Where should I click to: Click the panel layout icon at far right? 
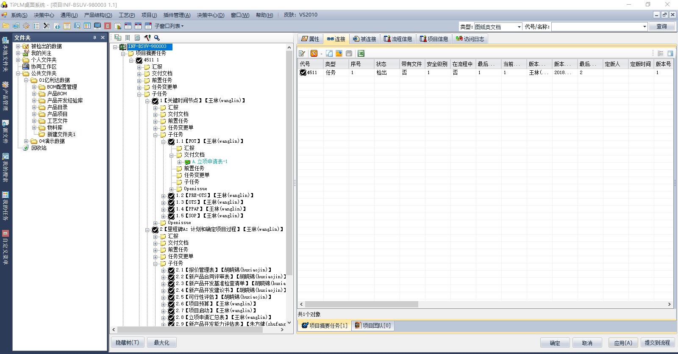pyautogui.click(x=670, y=53)
